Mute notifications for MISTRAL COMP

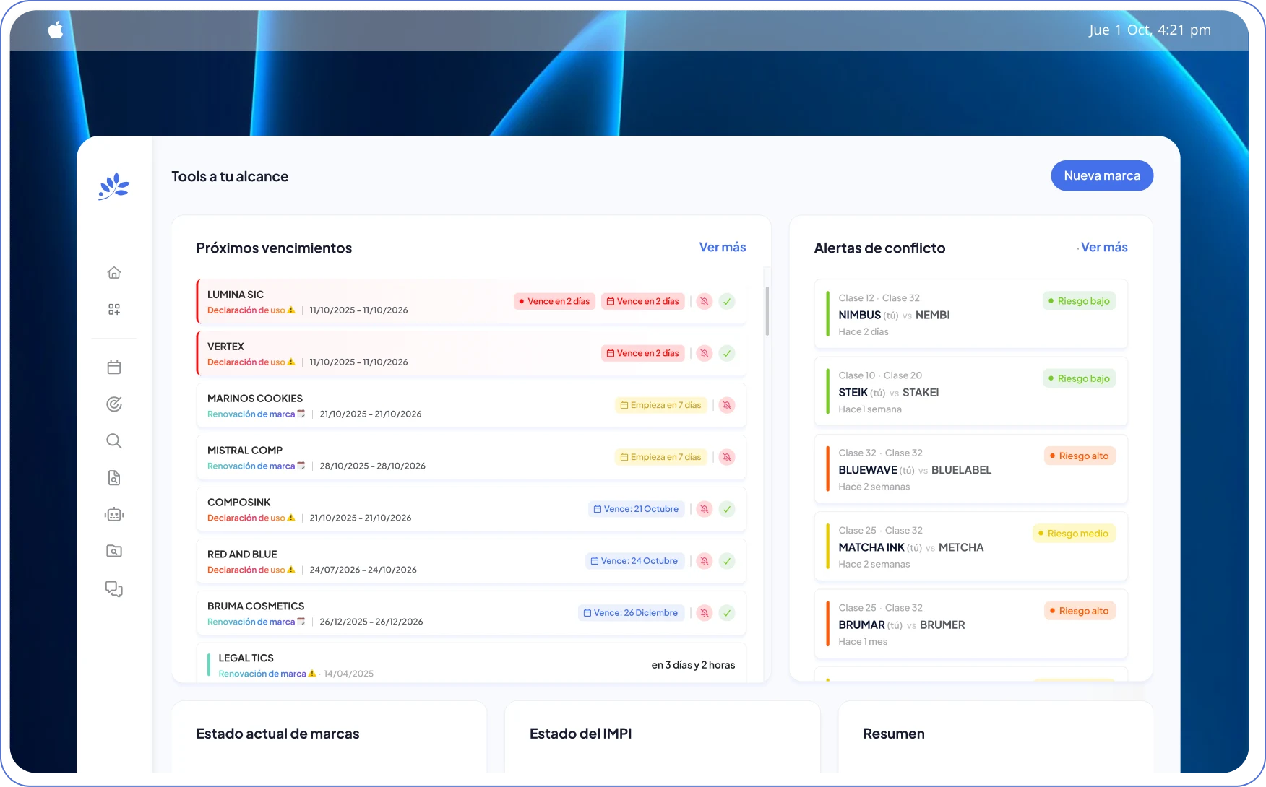click(x=727, y=457)
